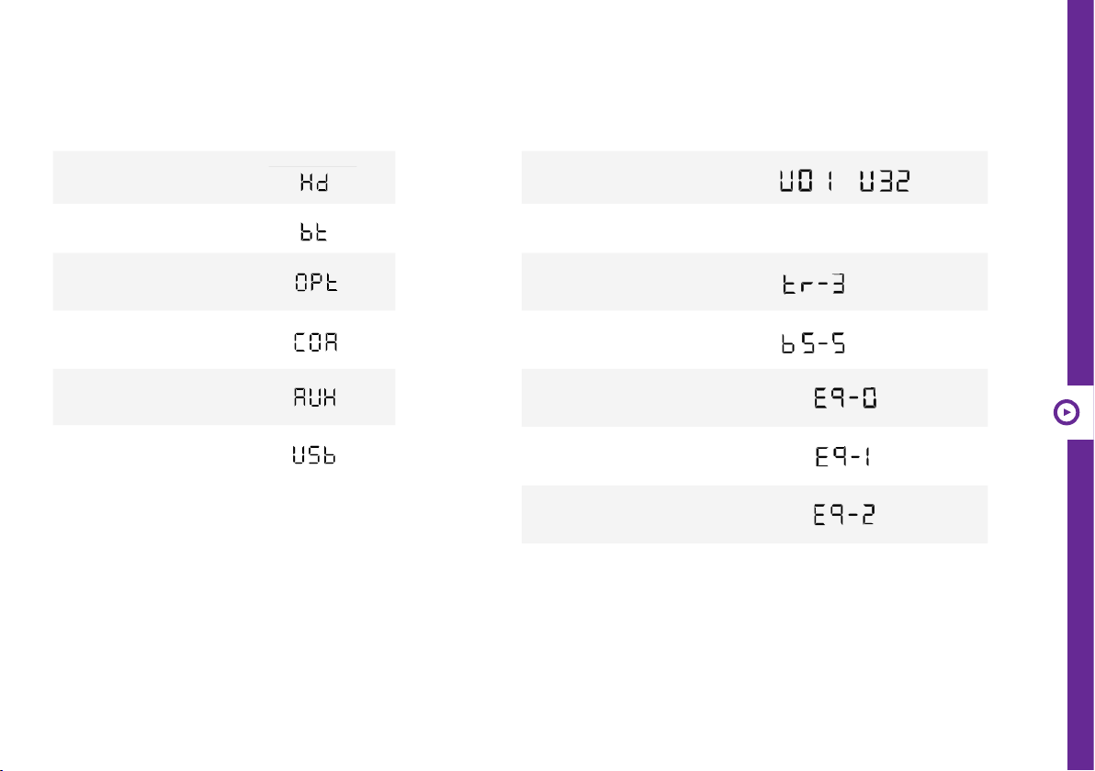Screen dimensions: 1095x771
Task: Click the double dash in the tr-3 code
Action: click(817, 285)
